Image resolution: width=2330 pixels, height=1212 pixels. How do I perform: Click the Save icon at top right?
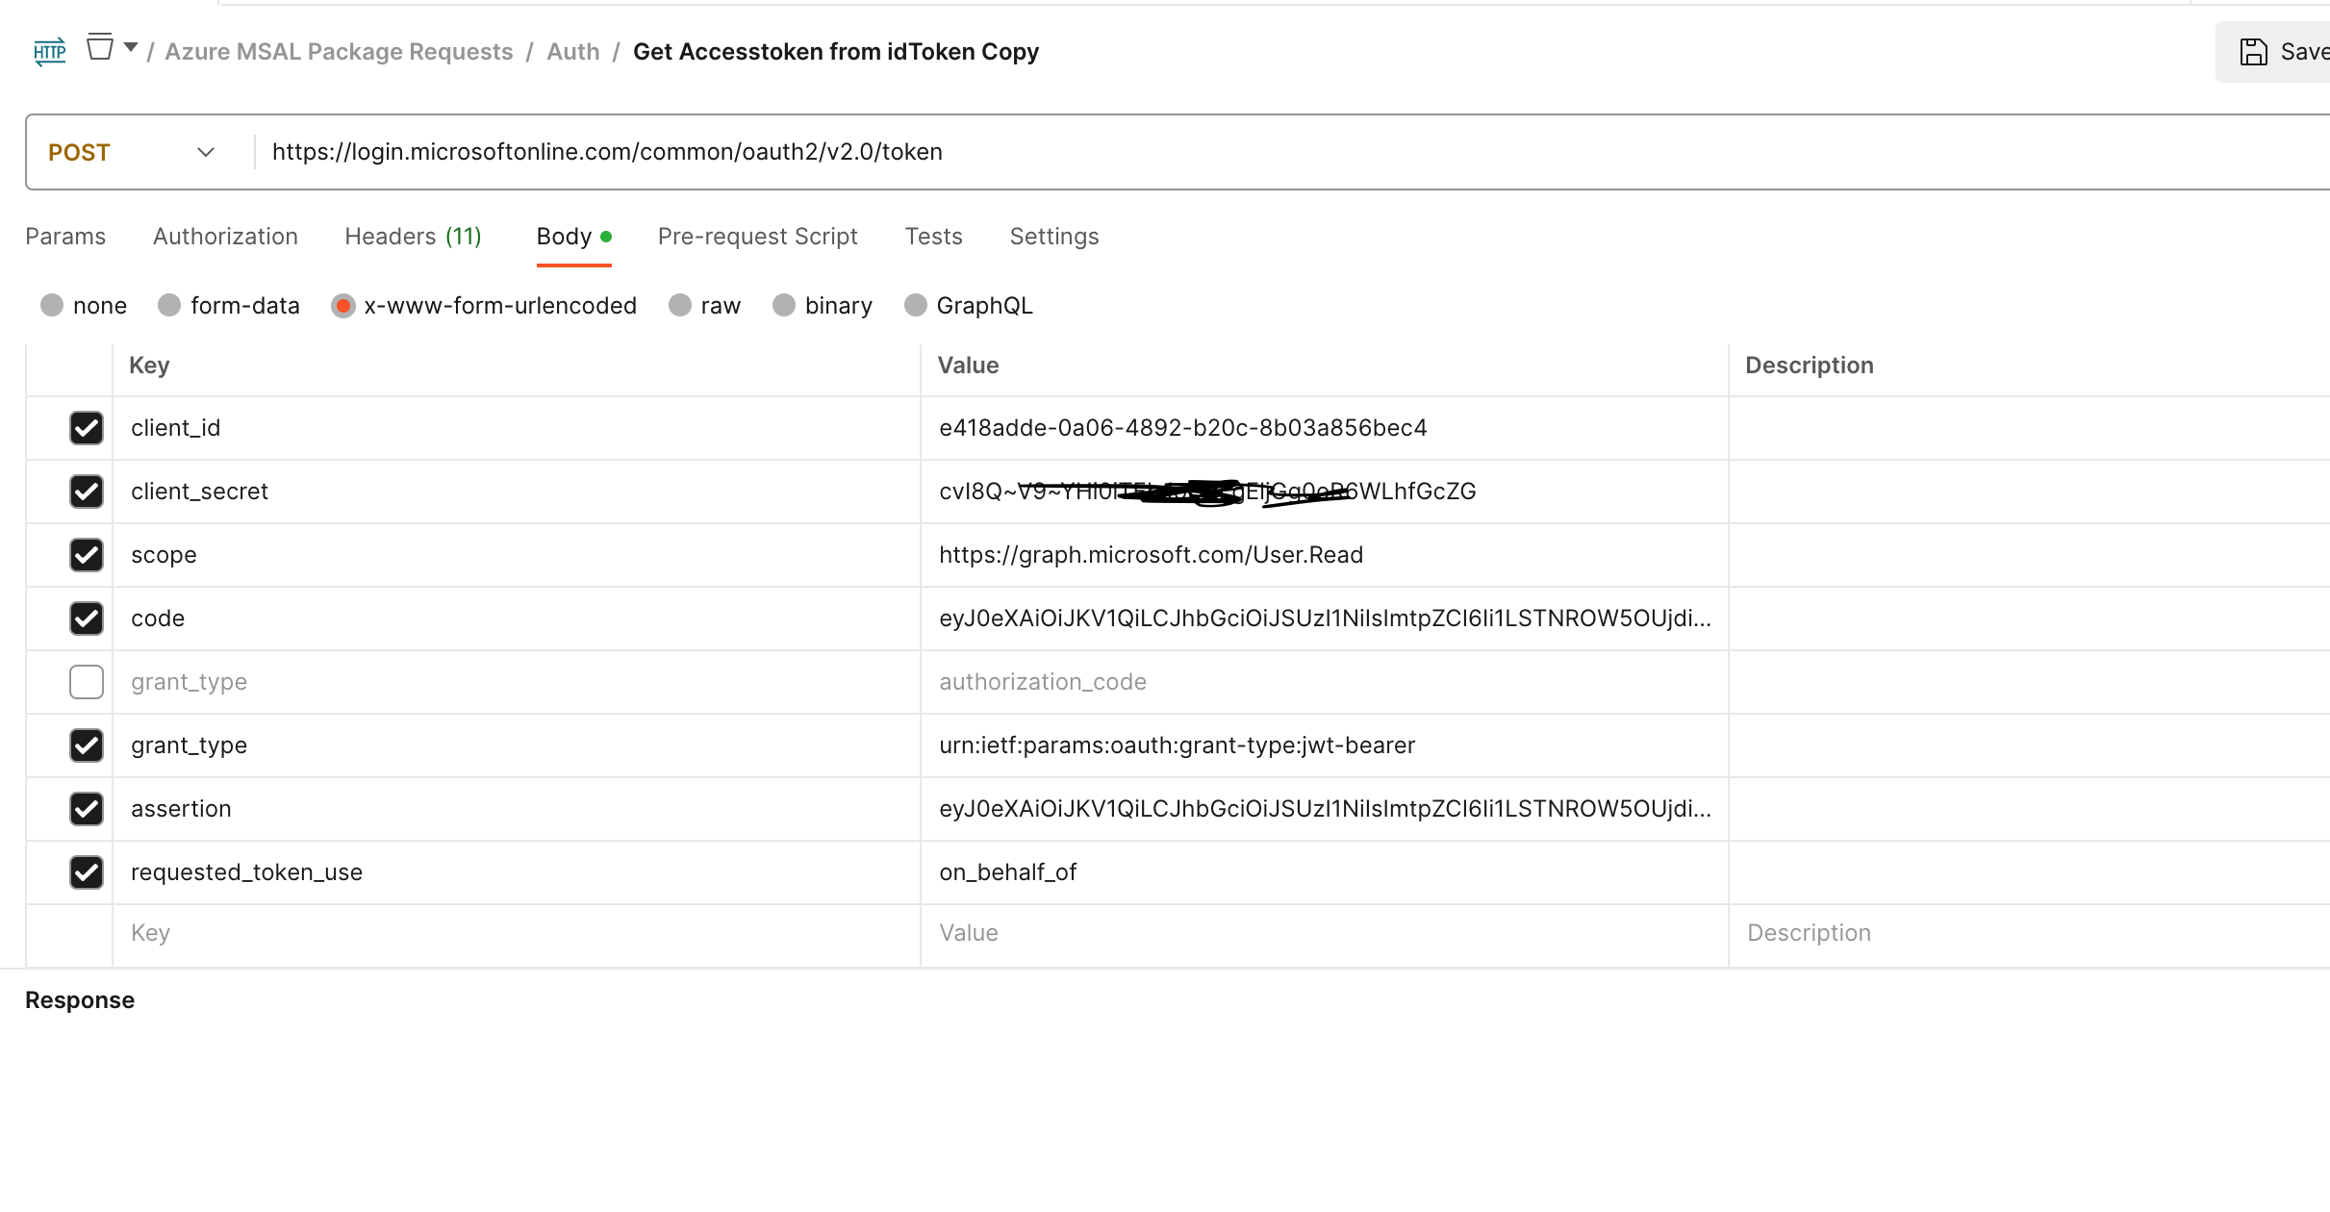2253,51
